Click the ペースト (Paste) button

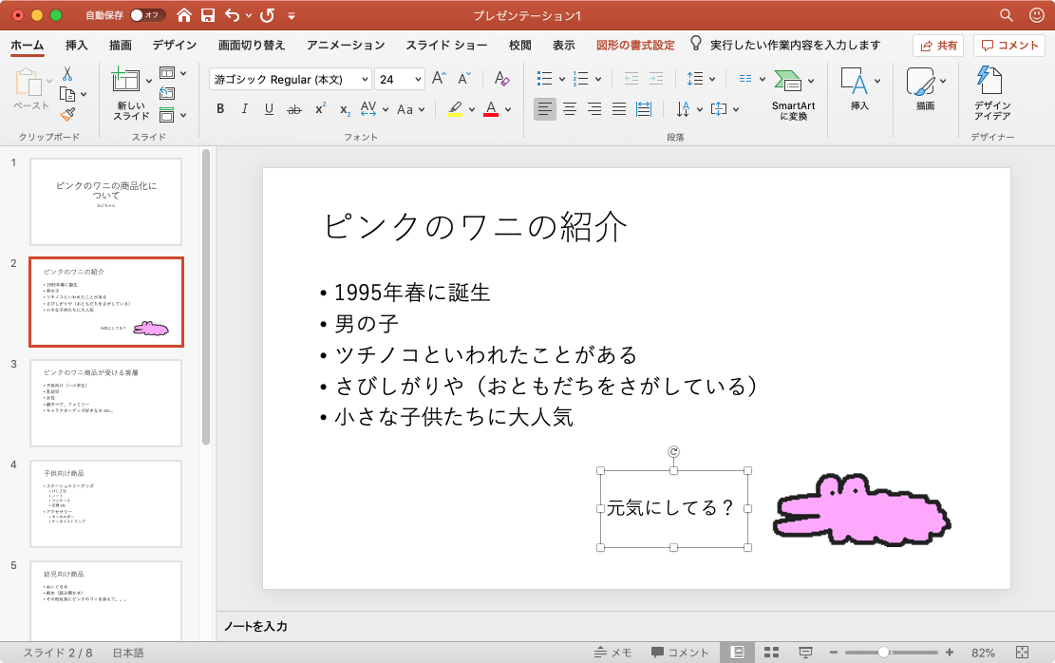30,89
